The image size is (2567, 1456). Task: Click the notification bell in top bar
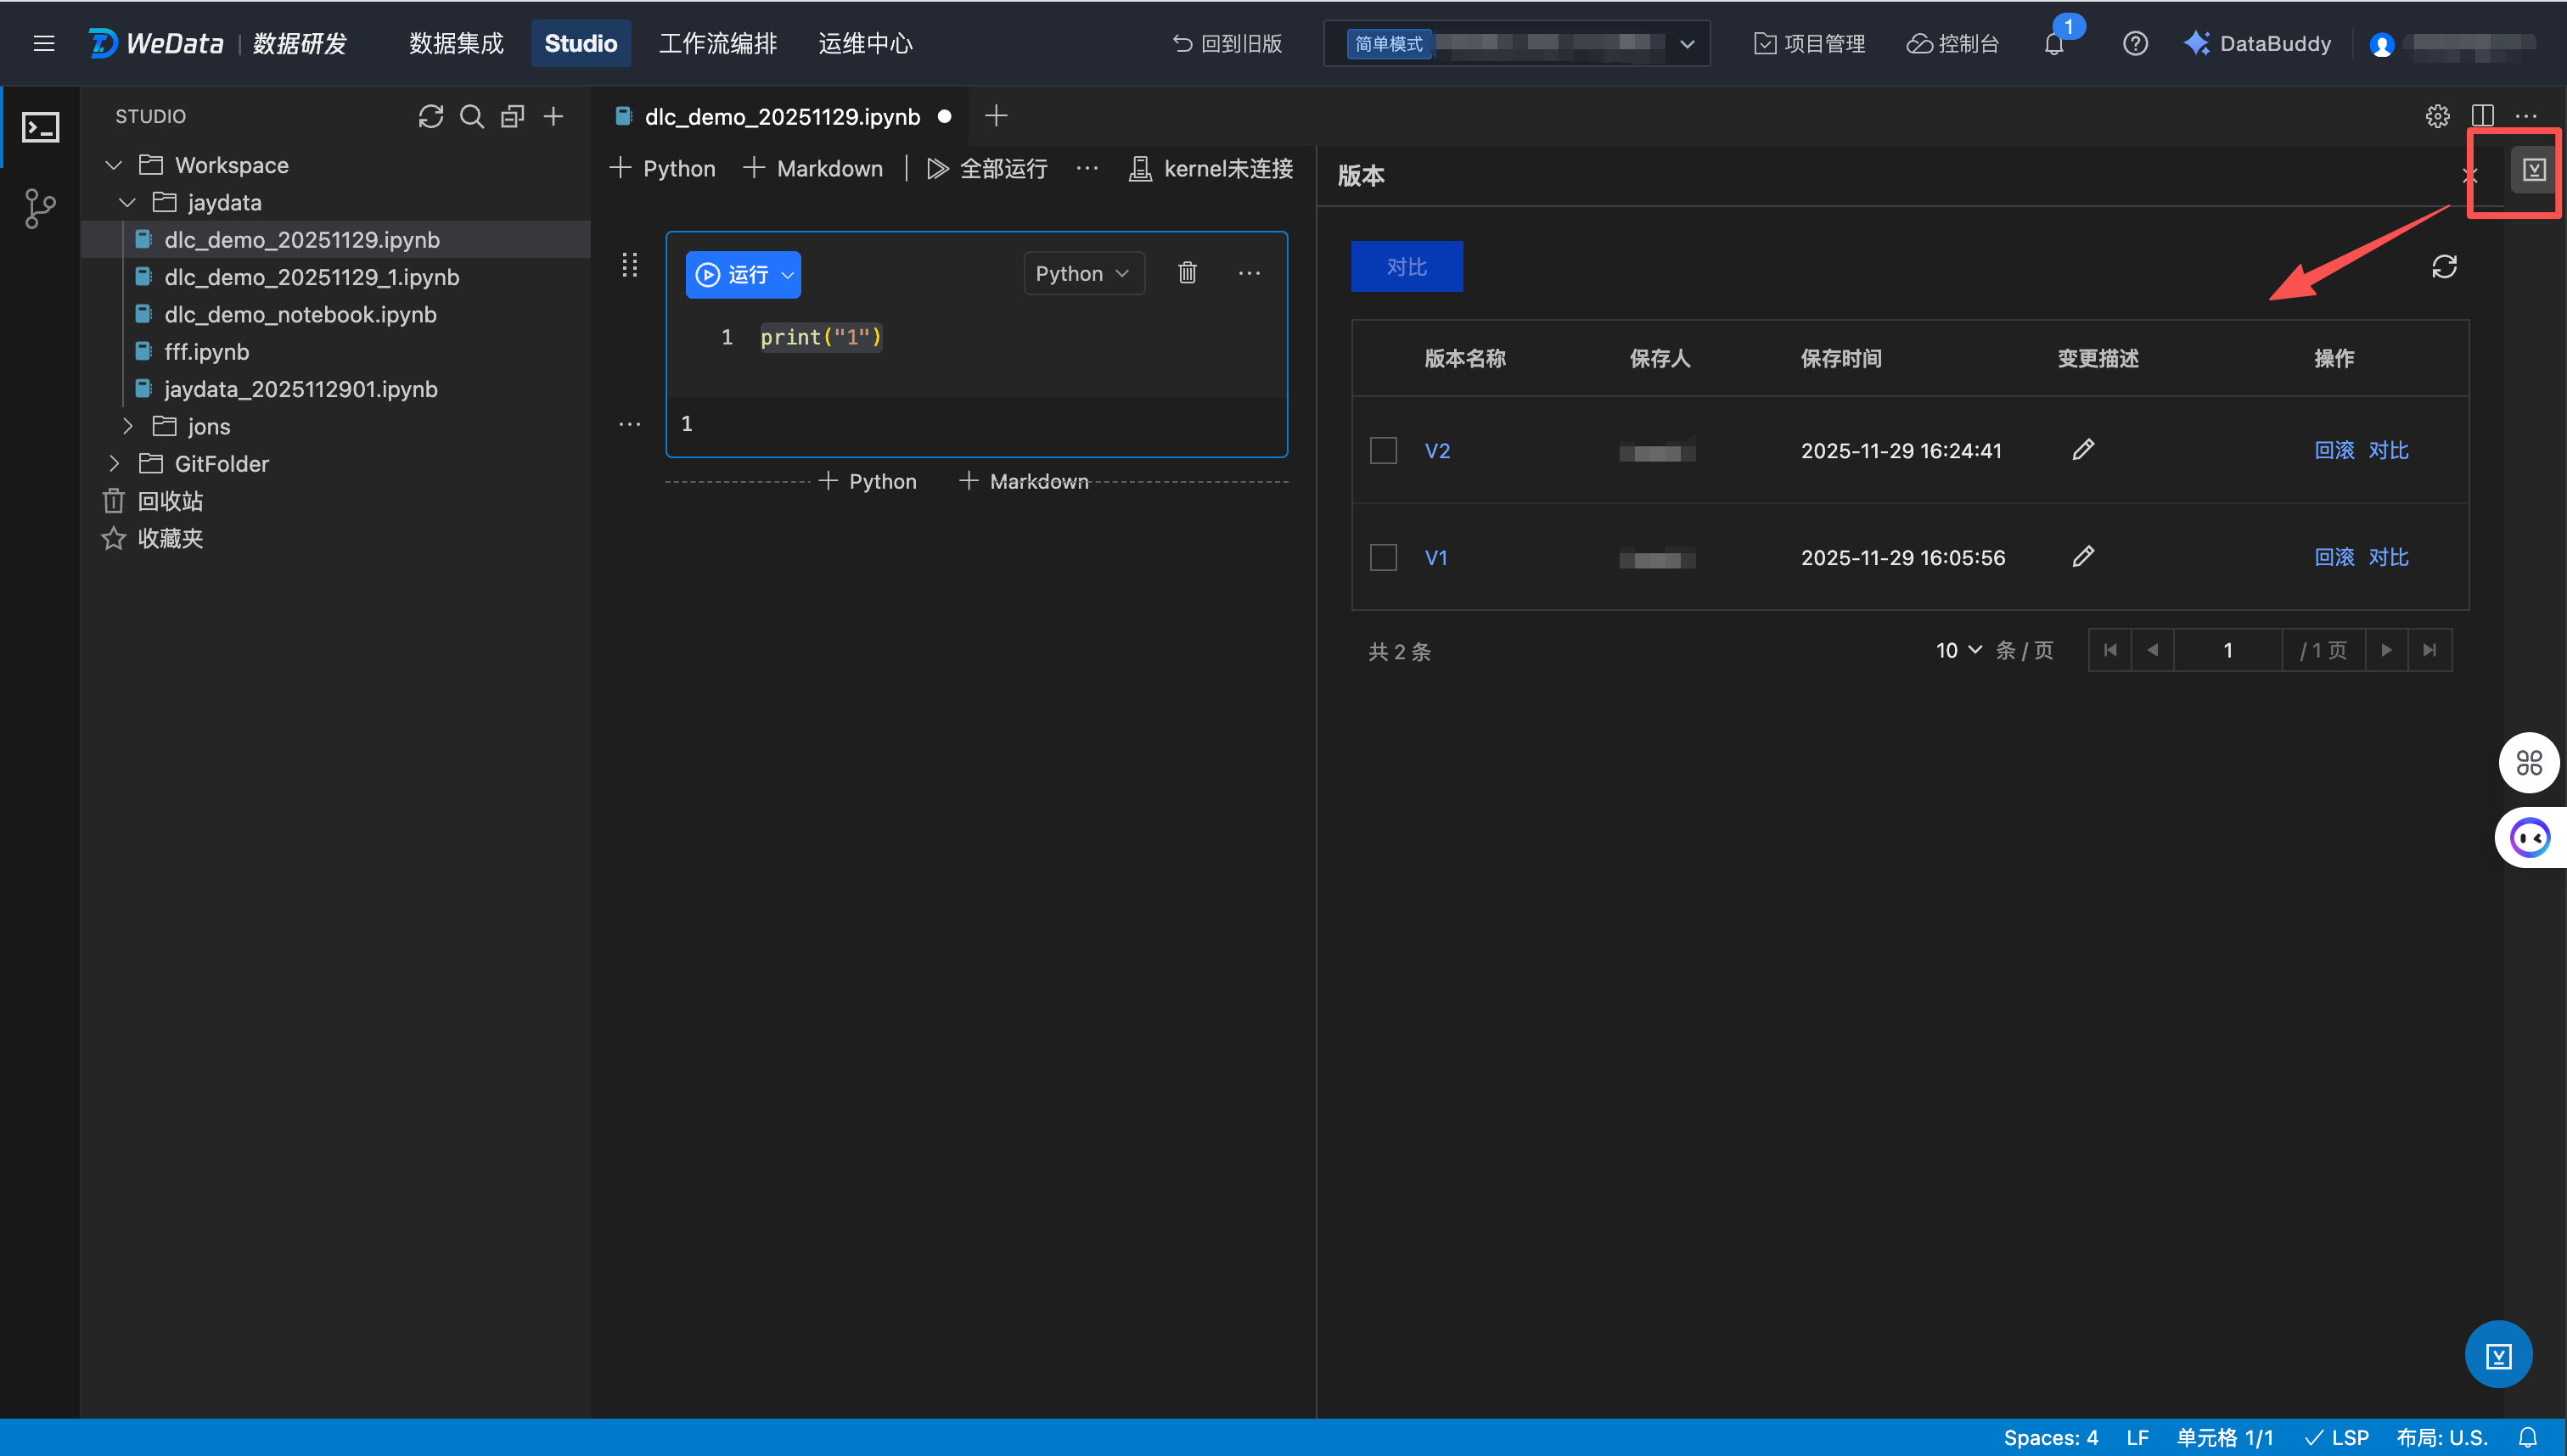2053,44
